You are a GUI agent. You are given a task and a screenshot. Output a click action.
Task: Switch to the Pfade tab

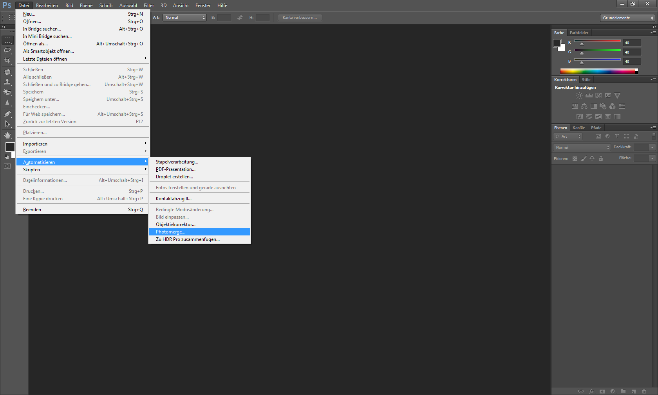pyautogui.click(x=596, y=128)
